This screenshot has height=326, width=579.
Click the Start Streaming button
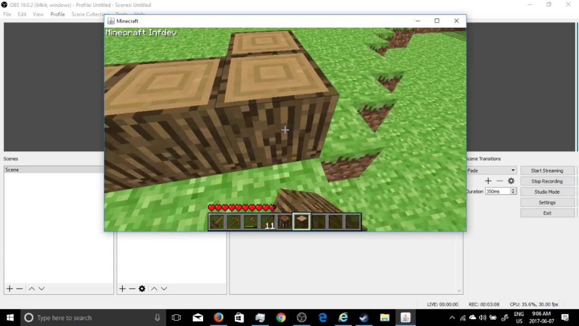547,171
